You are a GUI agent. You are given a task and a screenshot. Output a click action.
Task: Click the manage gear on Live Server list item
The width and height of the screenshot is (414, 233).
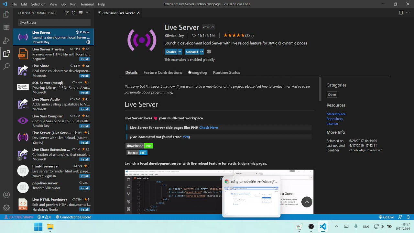[88, 42]
